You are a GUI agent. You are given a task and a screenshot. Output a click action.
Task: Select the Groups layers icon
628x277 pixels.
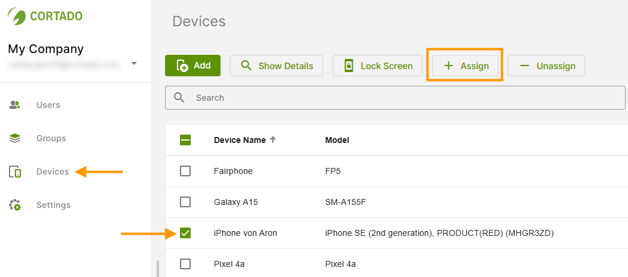click(x=15, y=138)
